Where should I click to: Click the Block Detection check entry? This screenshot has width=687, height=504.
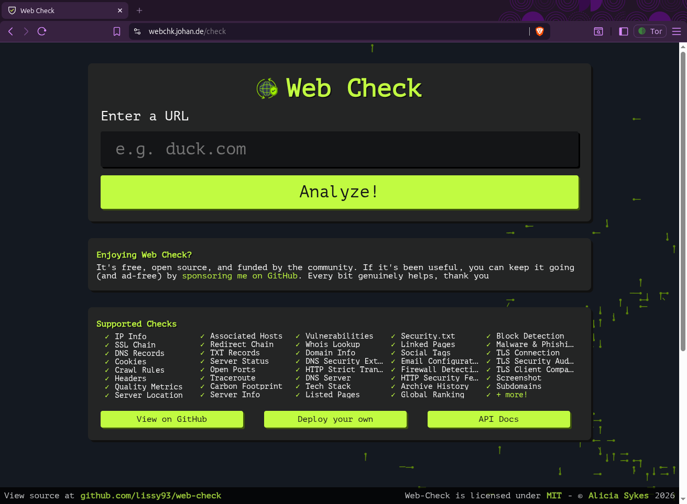coord(530,336)
